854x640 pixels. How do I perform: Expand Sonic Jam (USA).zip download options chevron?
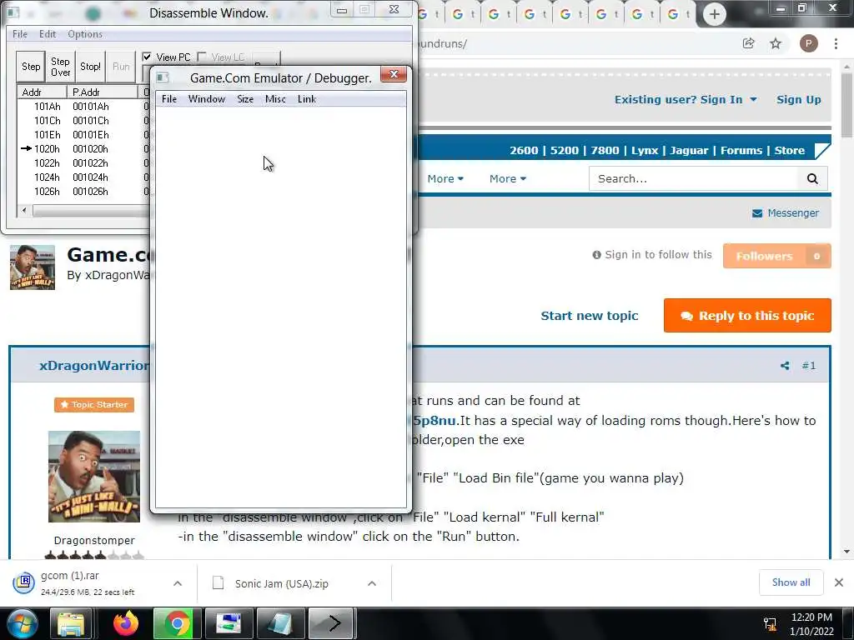click(372, 583)
